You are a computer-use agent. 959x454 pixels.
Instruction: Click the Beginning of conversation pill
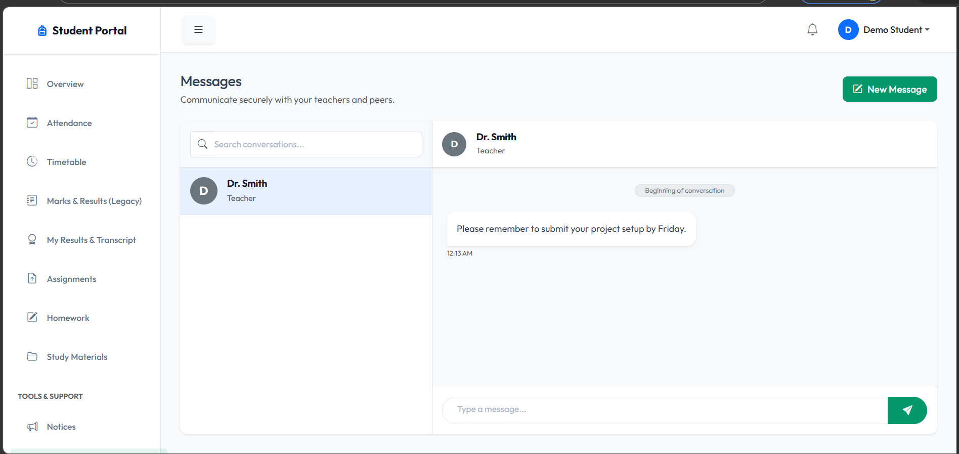(x=684, y=190)
